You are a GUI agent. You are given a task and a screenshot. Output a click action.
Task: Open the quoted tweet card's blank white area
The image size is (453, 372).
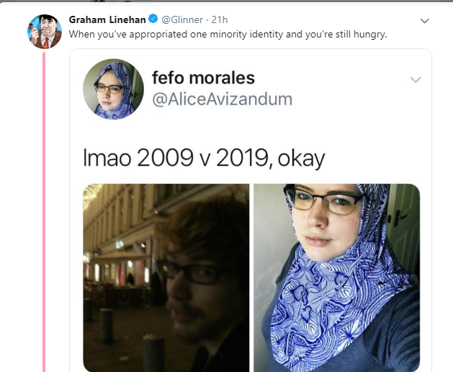point(361,130)
